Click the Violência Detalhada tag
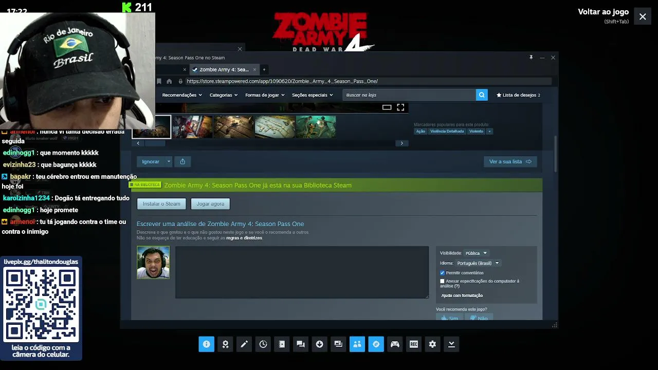Image resolution: width=658 pixels, height=370 pixels. [447, 131]
